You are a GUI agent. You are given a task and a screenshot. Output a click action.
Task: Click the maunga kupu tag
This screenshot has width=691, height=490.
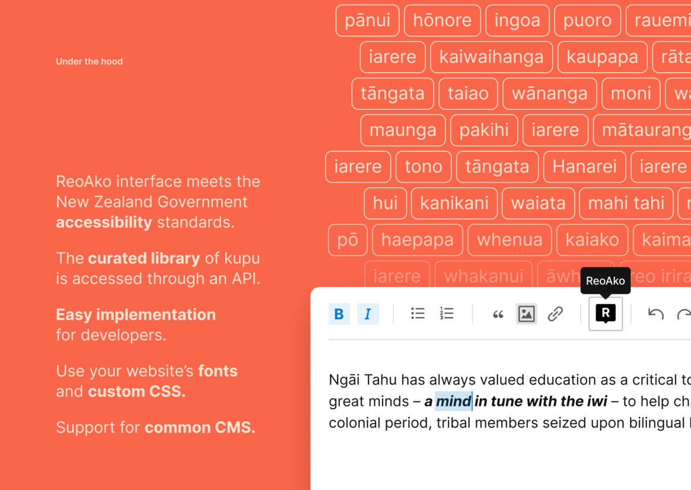(403, 130)
